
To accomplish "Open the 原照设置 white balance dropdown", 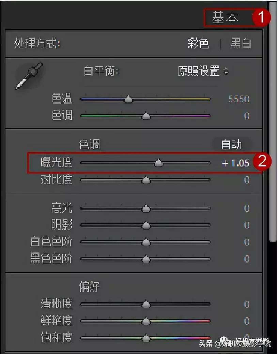I will click(203, 71).
